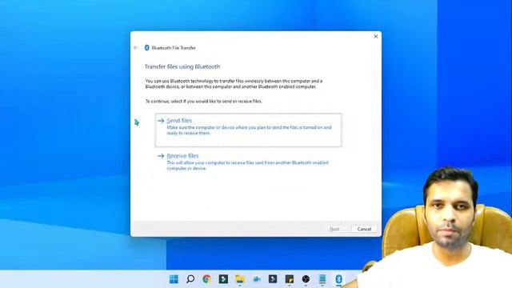Select the Bluetooth icon in the taskbar

(338, 279)
